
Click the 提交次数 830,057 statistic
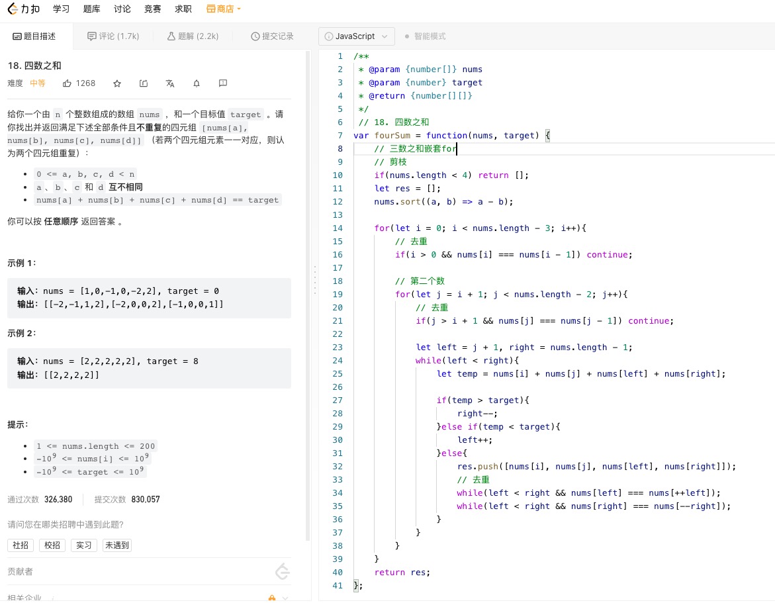pyautogui.click(x=127, y=499)
